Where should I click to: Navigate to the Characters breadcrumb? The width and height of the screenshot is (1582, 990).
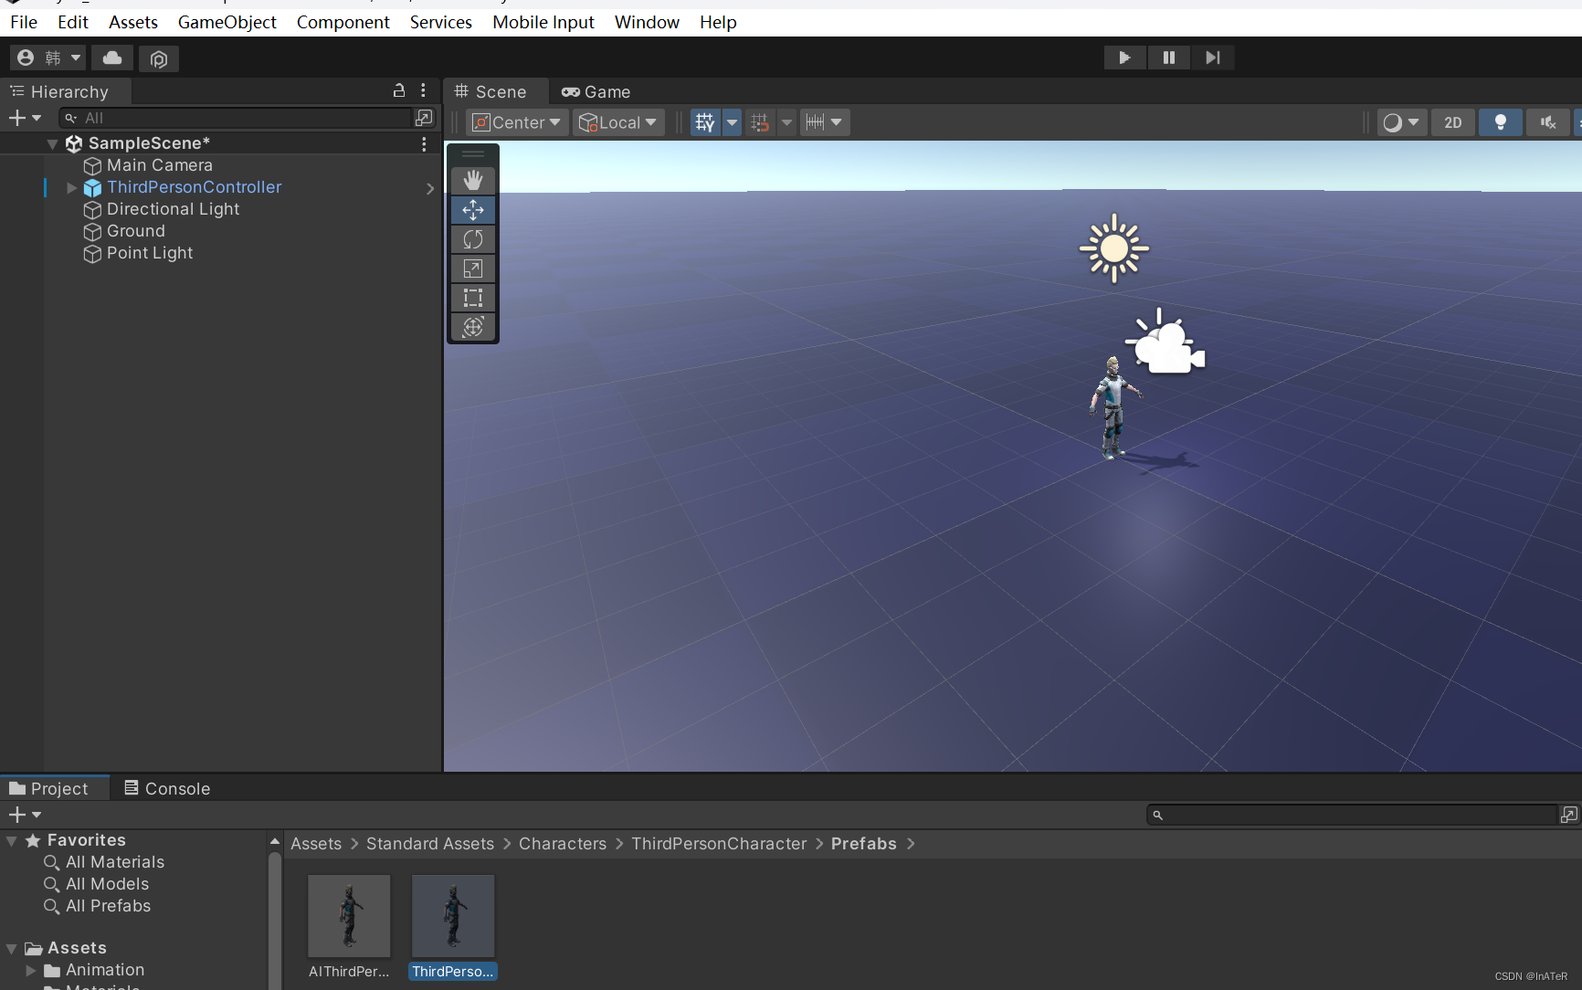[x=562, y=844]
